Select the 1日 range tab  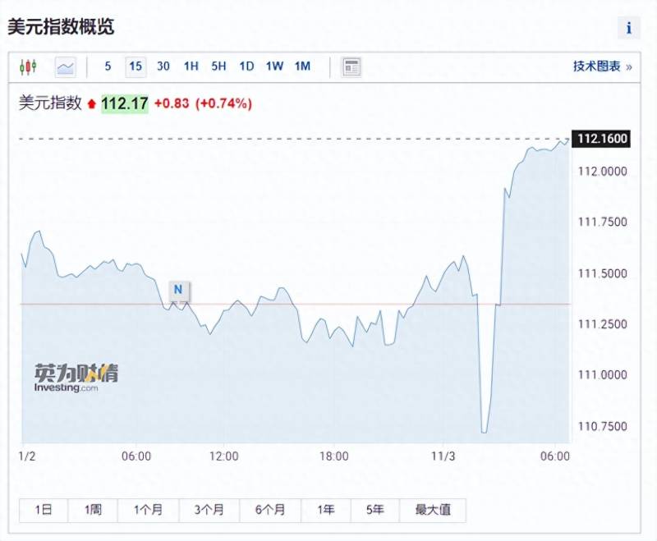pos(44,510)
